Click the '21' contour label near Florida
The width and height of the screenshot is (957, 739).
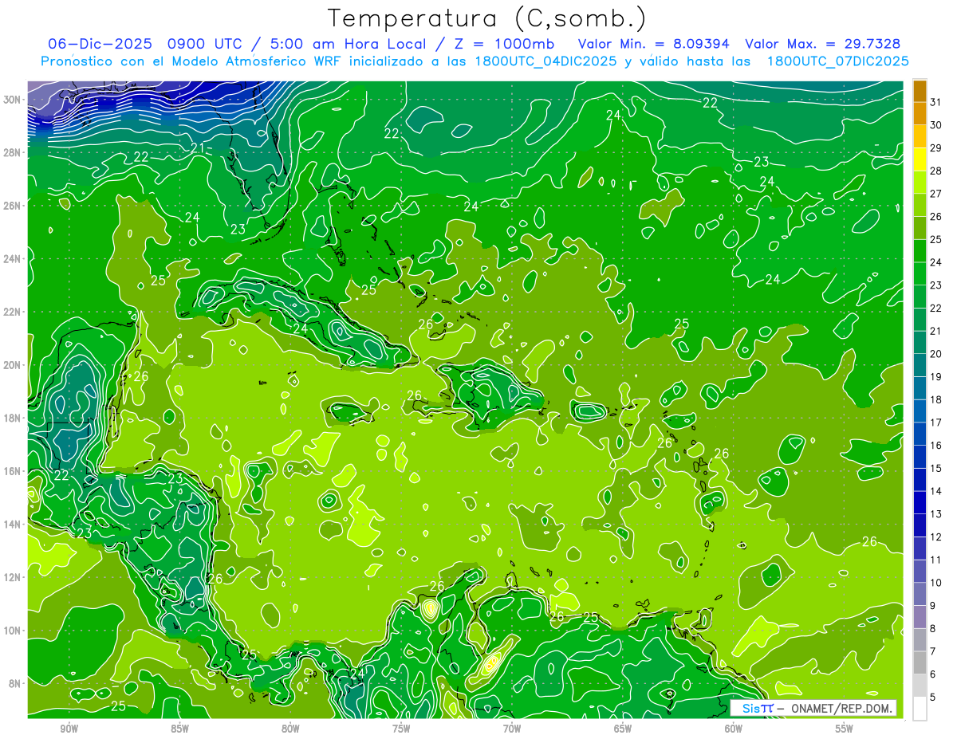coord(198,148)
